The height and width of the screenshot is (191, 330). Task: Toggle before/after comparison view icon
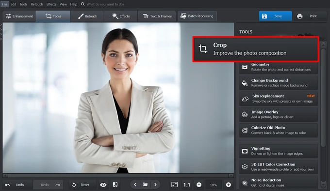coord(115,185)
